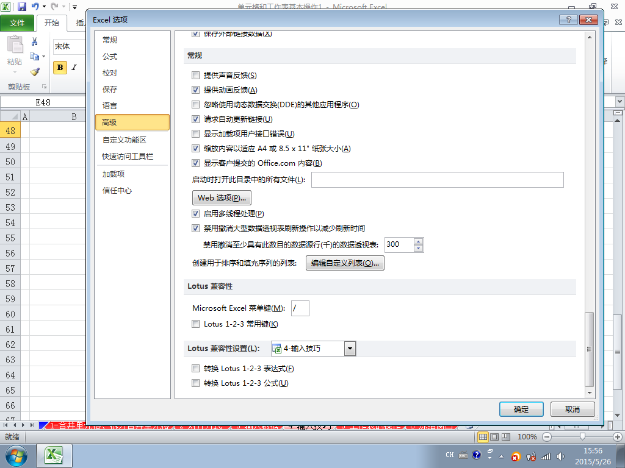Increase pivot table row count with up spinner

click(x=418, y=241)
